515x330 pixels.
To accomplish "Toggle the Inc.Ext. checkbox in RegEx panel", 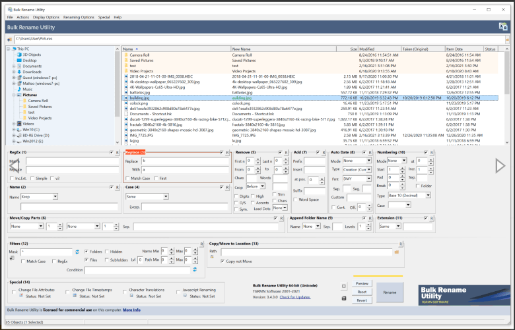I will tap(12, 179).
